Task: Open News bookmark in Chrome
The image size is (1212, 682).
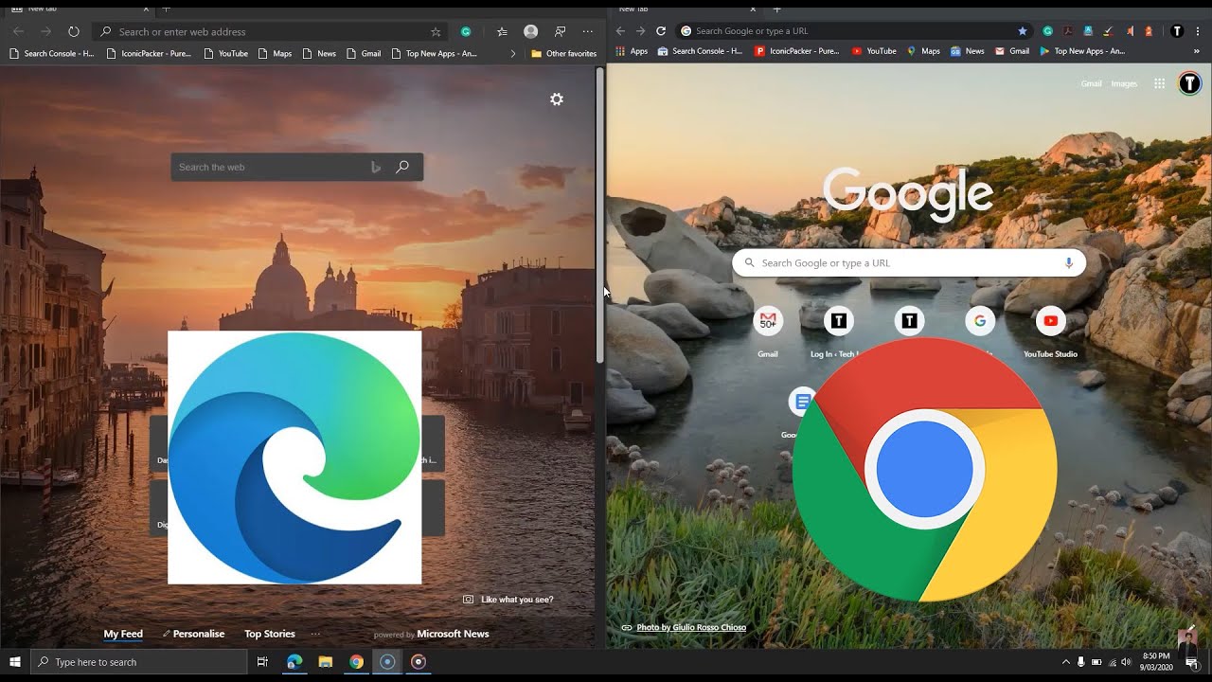Action: click(968, 51)
